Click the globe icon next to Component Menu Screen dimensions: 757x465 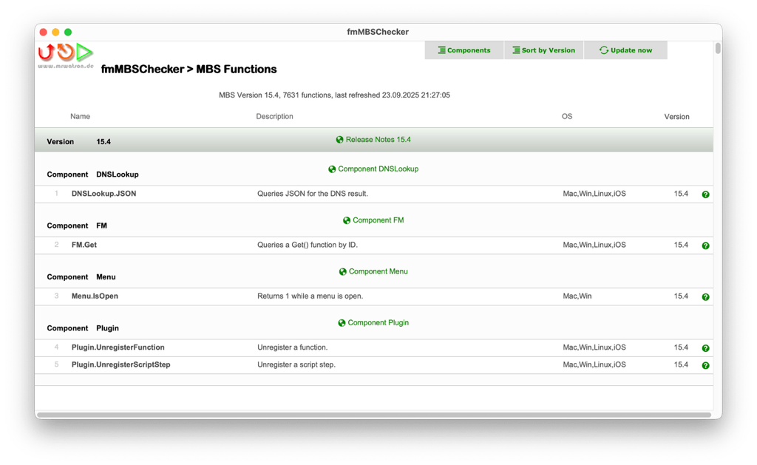(342, 271)
